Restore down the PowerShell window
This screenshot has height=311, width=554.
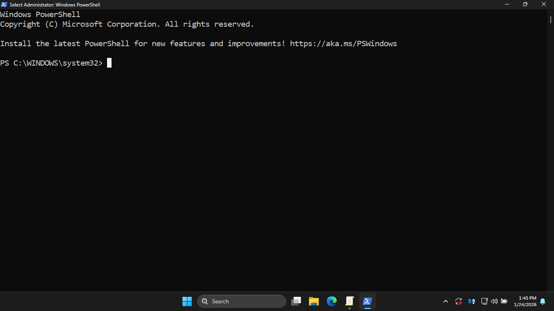pos(525,4)
